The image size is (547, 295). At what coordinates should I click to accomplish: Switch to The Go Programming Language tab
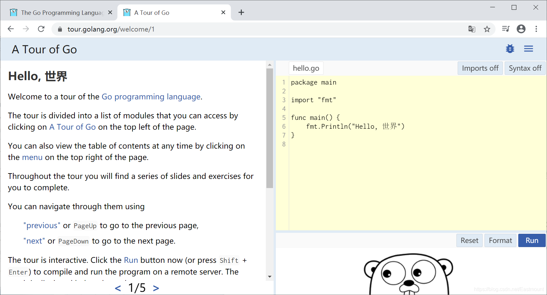[60, 13]
